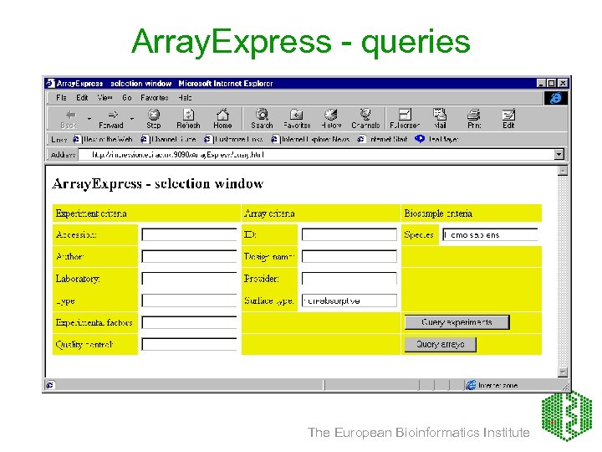Open the Customize Links shortcut
The width and height of the screenshot is (602, 452).
click(234, 139)
